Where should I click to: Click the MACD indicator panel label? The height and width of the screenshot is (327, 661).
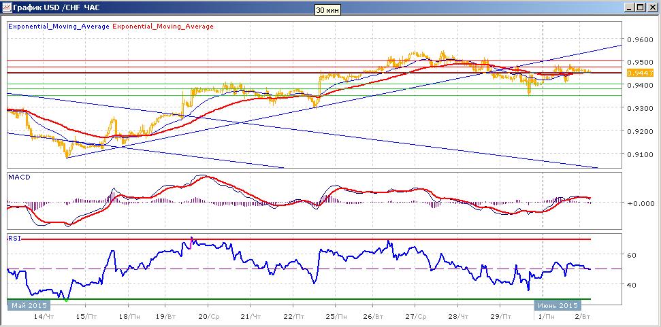coord(17,177)
